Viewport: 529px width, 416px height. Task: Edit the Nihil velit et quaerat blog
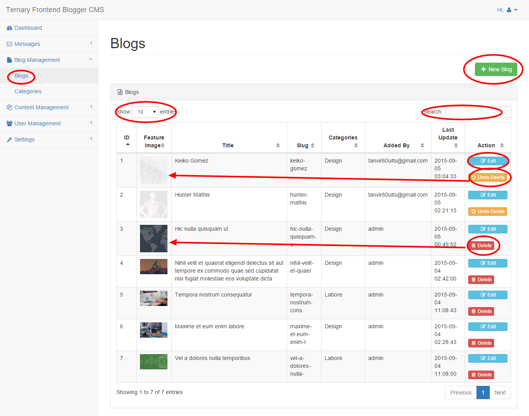pos(488,263)
